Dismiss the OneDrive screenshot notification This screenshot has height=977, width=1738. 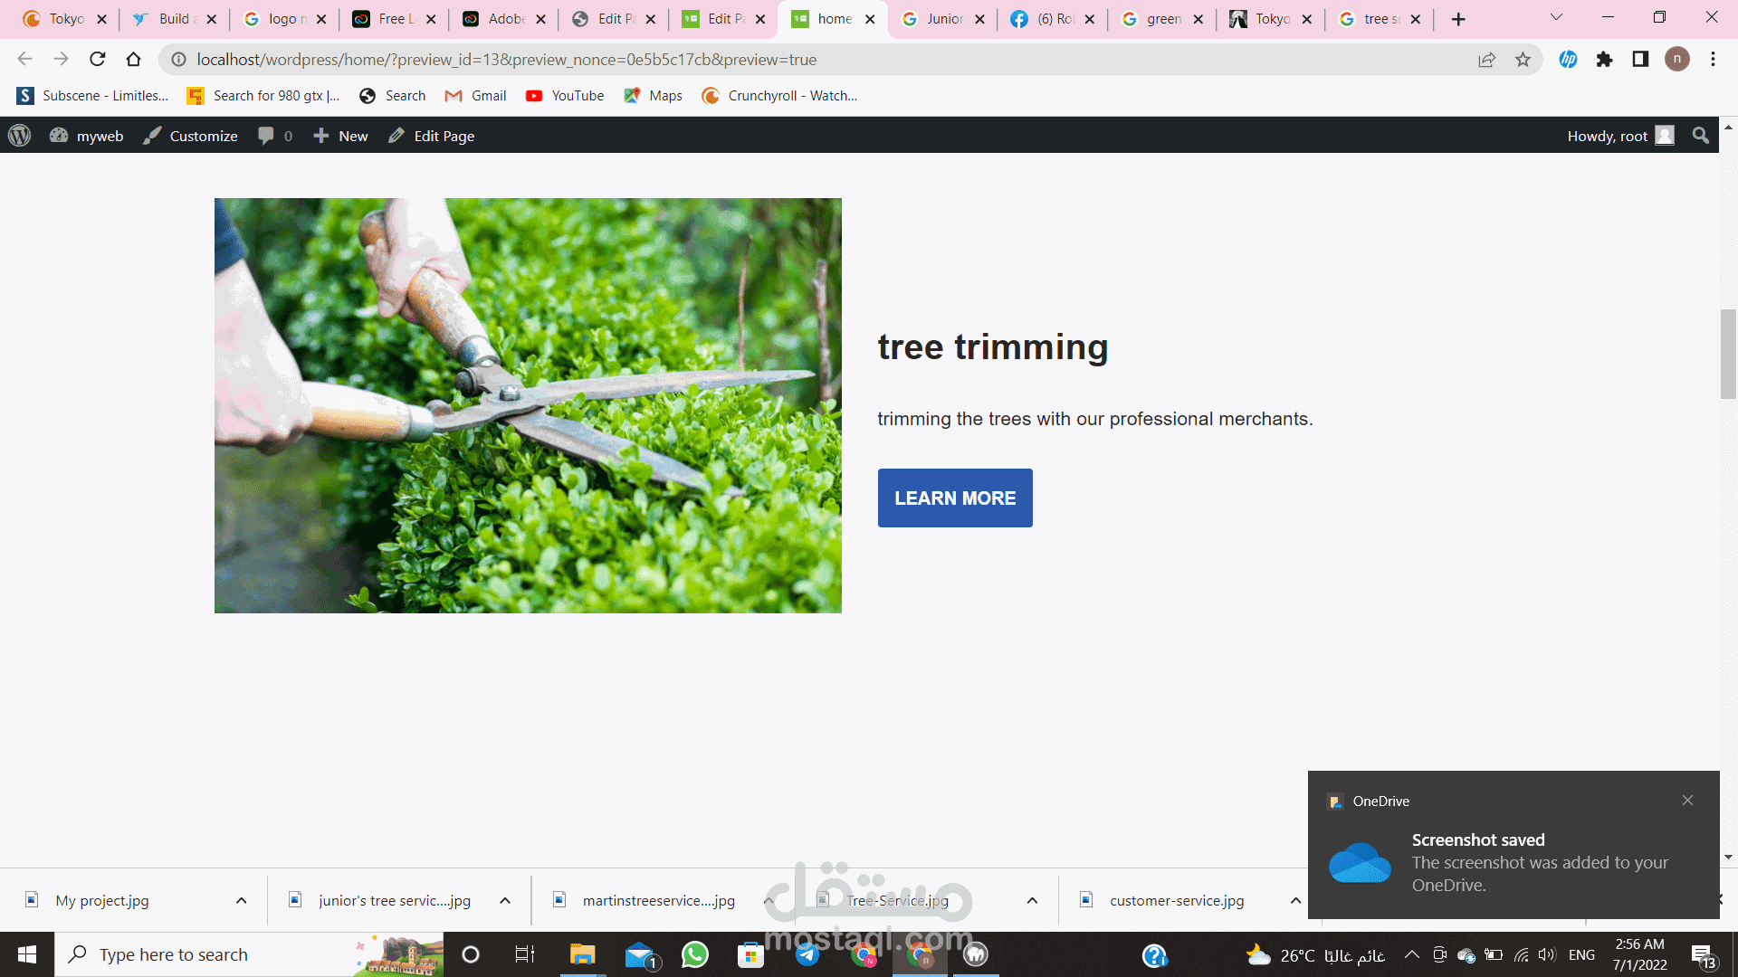pos(1687,801)
